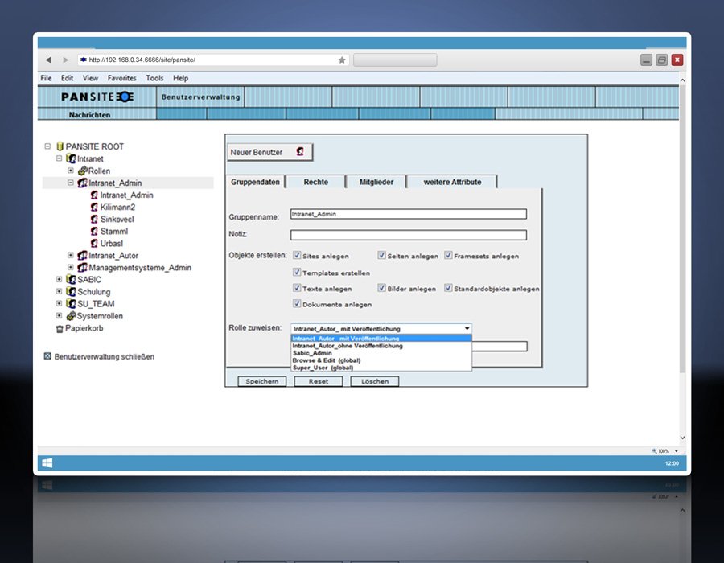This screenshot has width=724, height=563.
Task: Click the Systemrollen roles icon
Action: (71, 315)
